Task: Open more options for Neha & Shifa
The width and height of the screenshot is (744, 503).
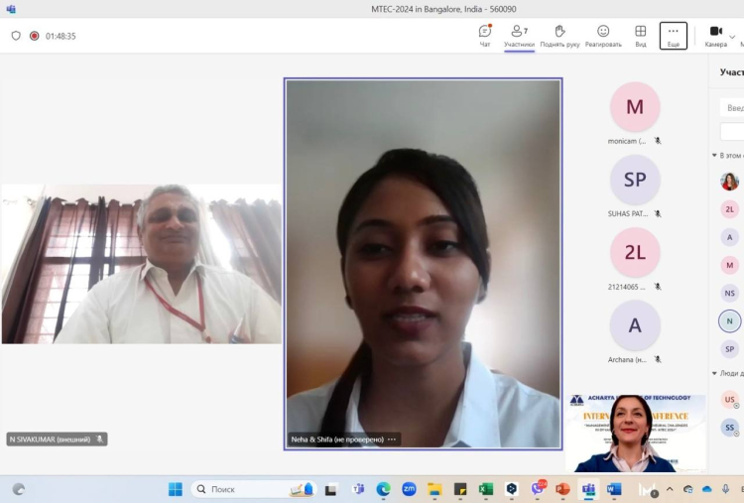Action: coord(392,440)
